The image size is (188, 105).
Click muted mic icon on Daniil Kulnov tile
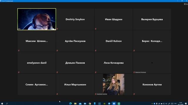click(96, 50)
